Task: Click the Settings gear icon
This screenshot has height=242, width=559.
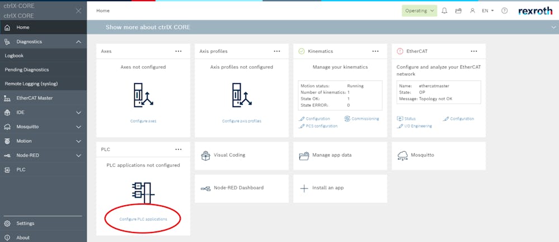Action: tap(7, 224)
